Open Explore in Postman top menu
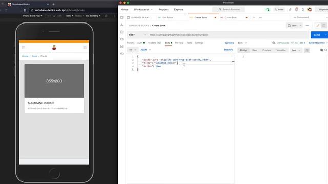 pyautogui.click(x=179, y=9)
